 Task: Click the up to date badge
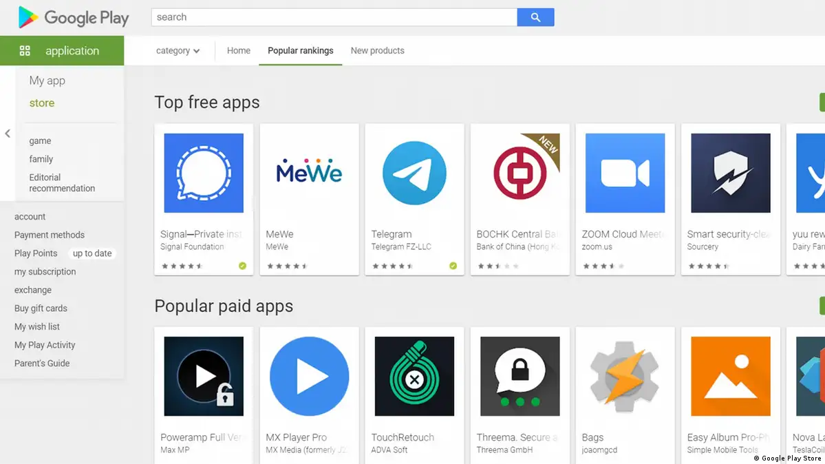tap(92, 253)
